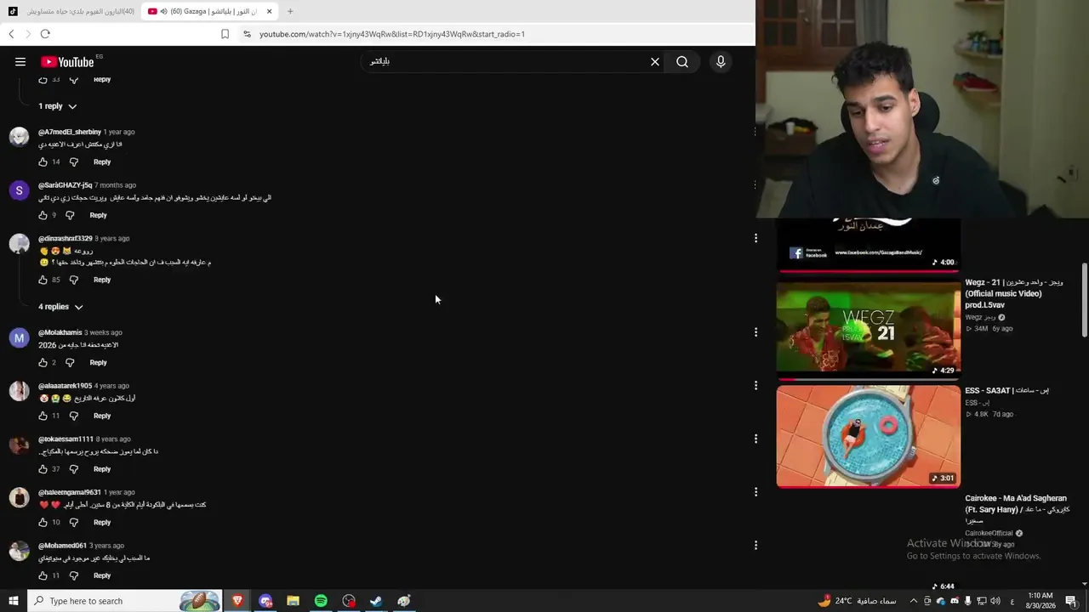Like the comment by @tokaessam1111
1089x612 pixels.
coord(43,469)
